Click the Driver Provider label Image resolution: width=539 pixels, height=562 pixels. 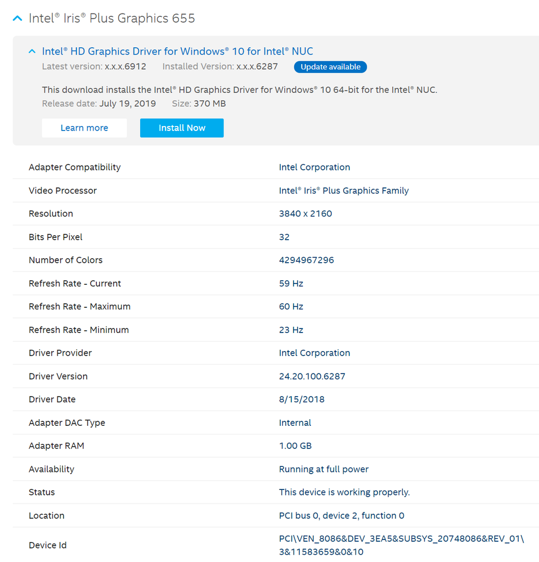[x=60, y=353]
